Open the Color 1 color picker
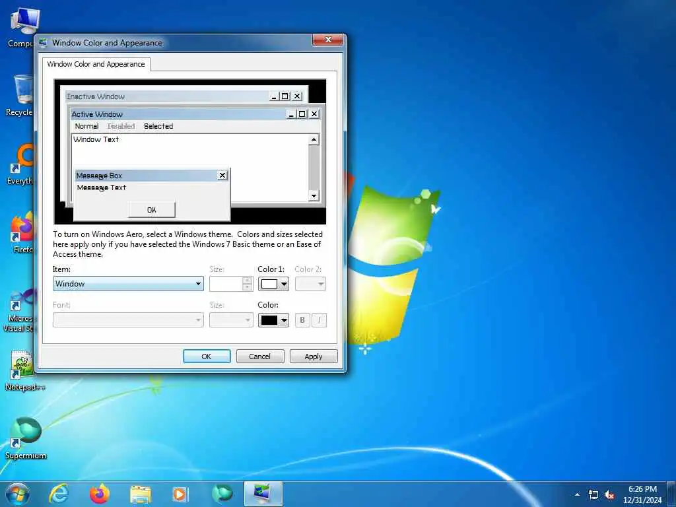Viewport: 676px width, 507px height. 273,284
